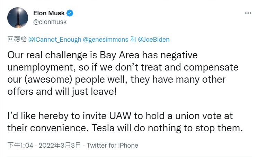Click the phrase Bay Area in tweet

pyautogui.click(x=119, y=55)
